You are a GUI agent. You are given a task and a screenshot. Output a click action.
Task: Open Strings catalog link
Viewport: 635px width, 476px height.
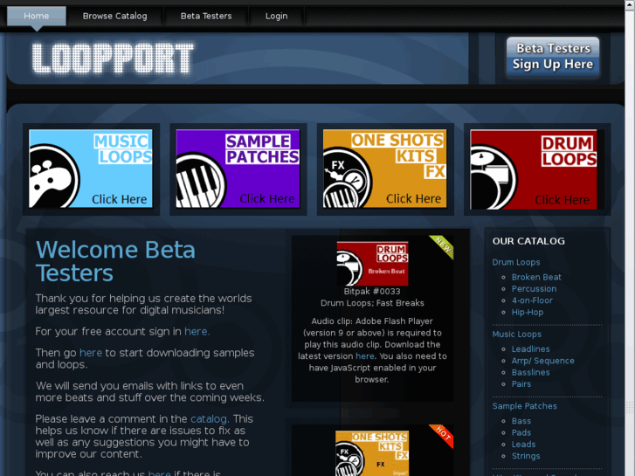click(526, 456)
